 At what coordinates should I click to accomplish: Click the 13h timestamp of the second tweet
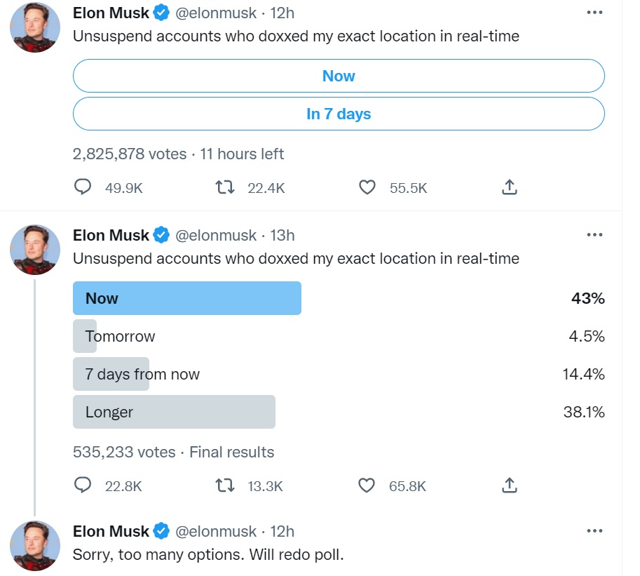(x=282, y=235)
